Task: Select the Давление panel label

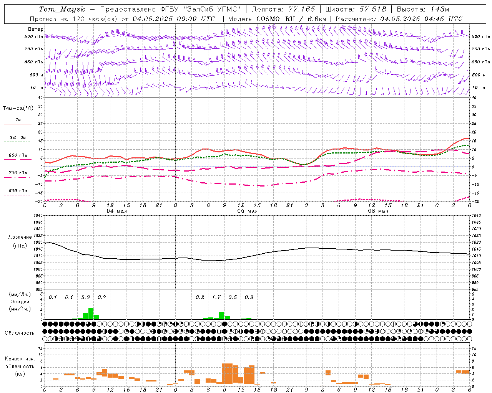Action: [20, 237]
